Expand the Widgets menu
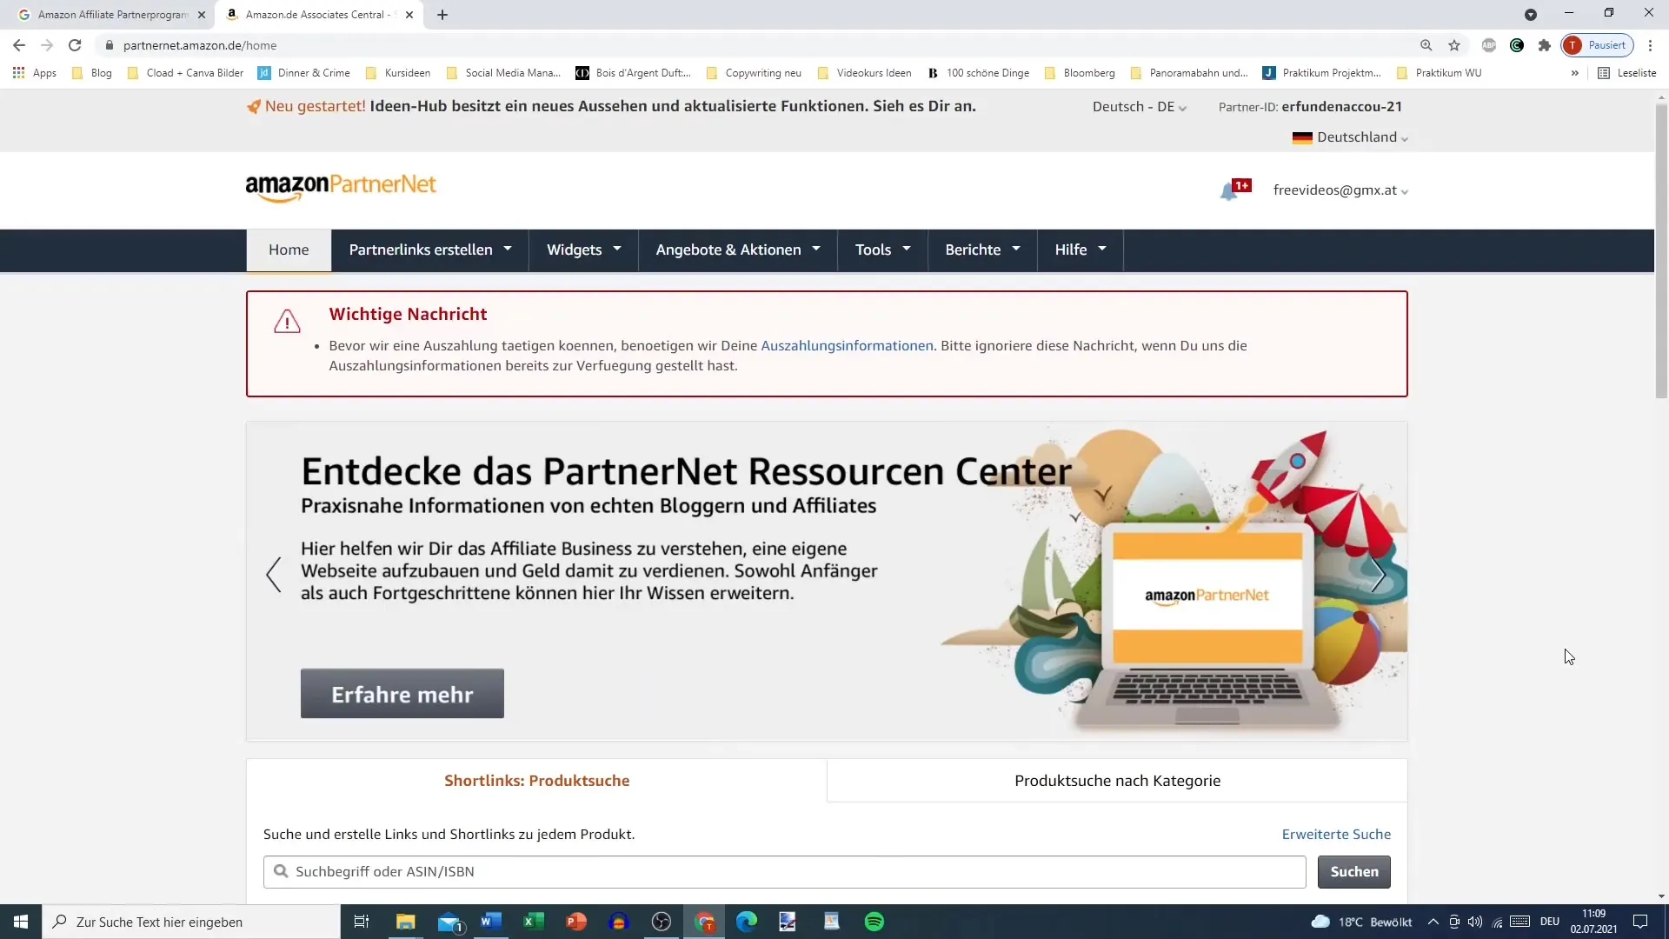Viewport: 1669px width, 939px height. tap(583, 250)
